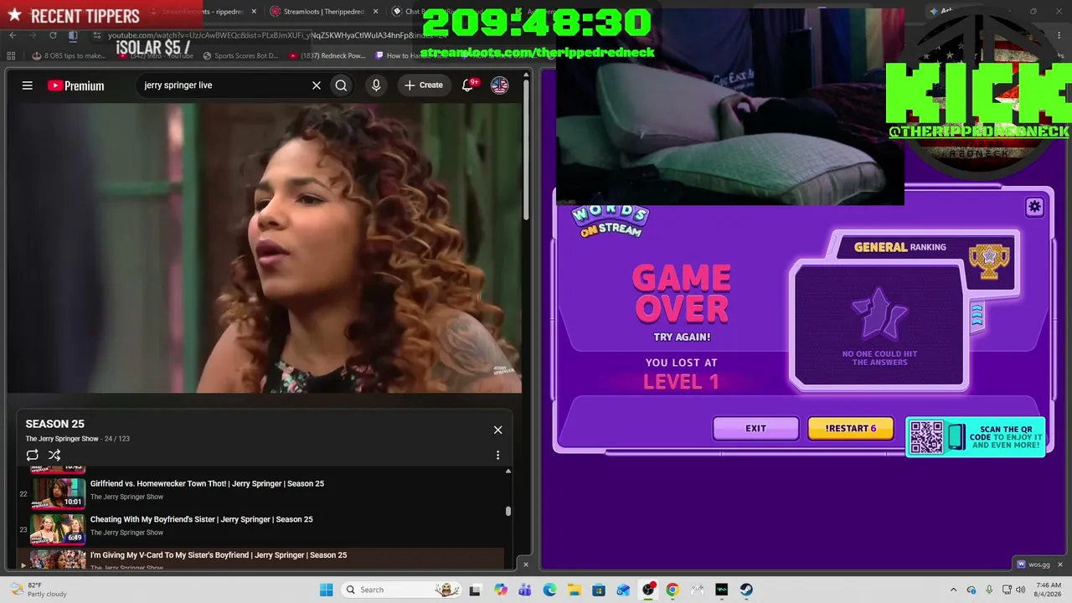Click the GENERAL ranking tab

tap(900, 247)
